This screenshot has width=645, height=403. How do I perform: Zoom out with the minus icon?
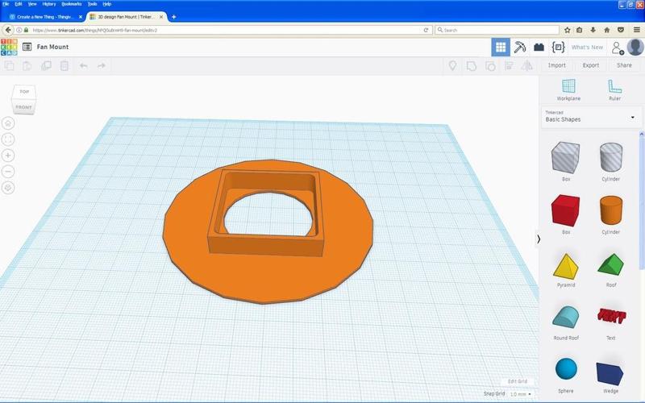8,172
